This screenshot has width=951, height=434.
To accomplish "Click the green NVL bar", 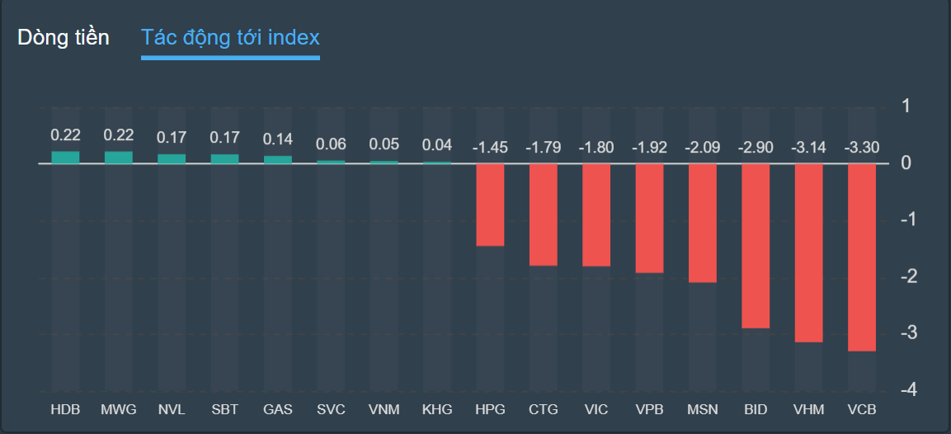I will click(172, 158).
